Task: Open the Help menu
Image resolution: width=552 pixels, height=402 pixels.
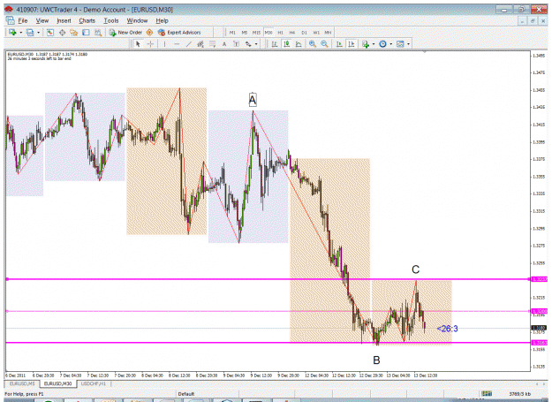Action: [162, 21]
